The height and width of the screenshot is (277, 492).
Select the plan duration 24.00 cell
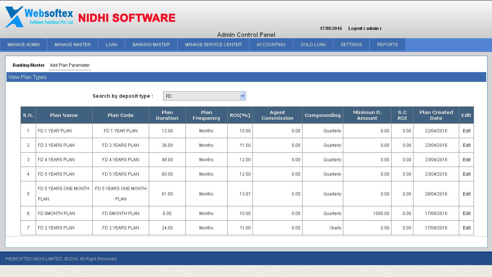point(167,228)
